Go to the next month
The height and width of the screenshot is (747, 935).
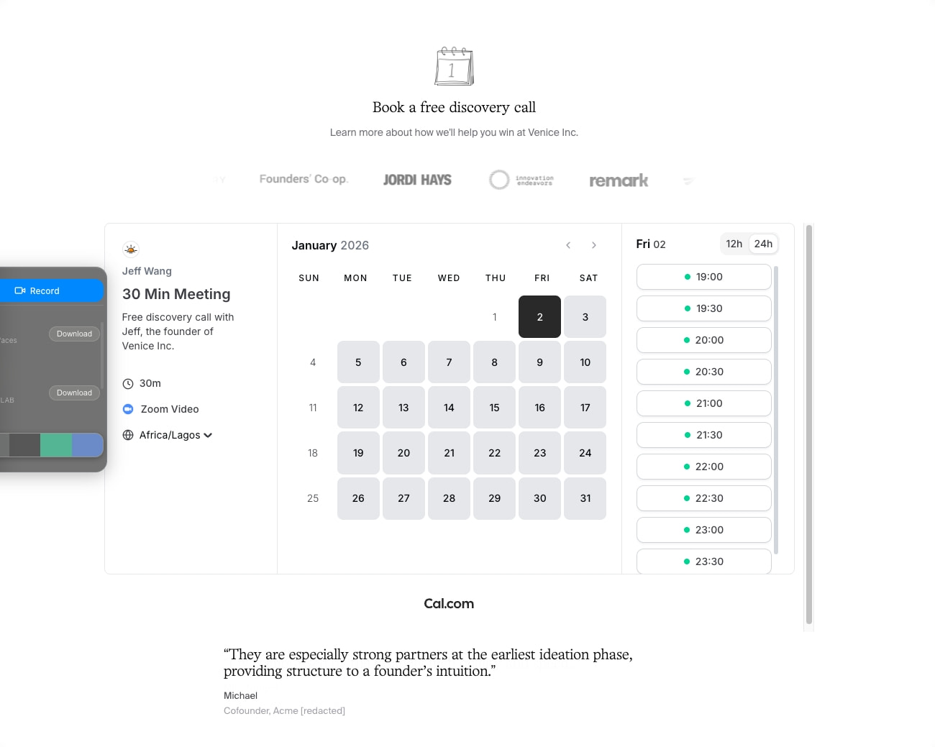[x=594, y=245]
